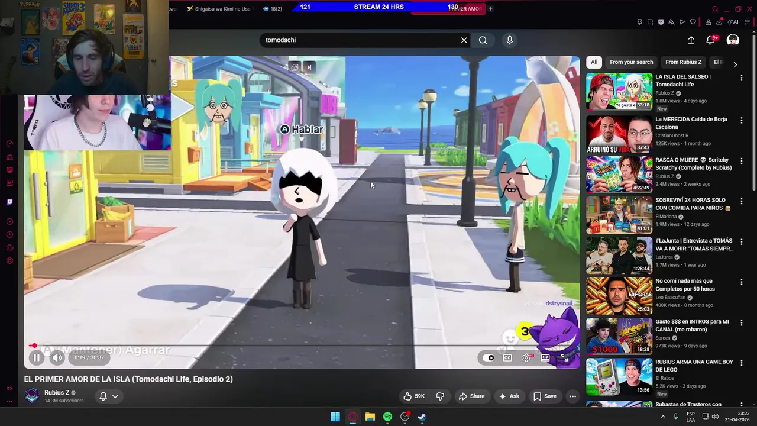The height and width of the screenshot is (426, 757).
Task: Open the YouTube account avatar menu
Action: point(733,40)
